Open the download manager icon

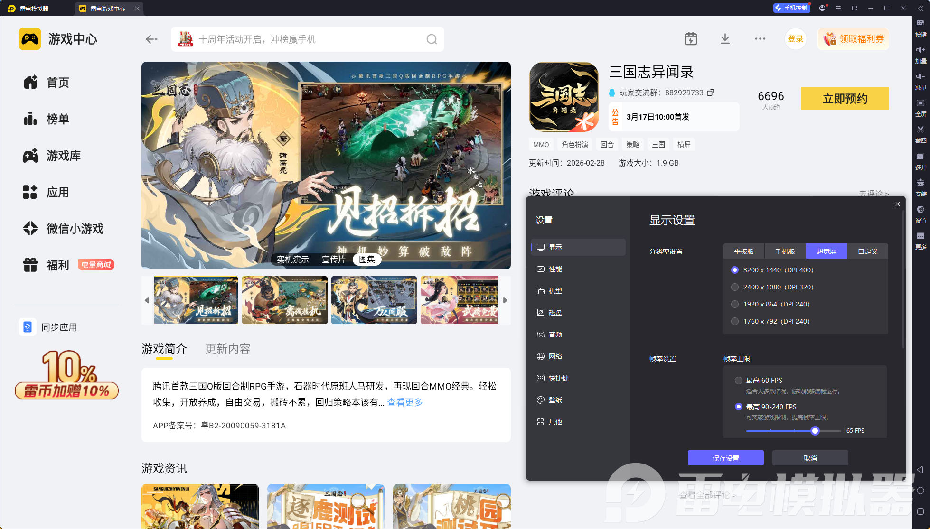point(725,39)
